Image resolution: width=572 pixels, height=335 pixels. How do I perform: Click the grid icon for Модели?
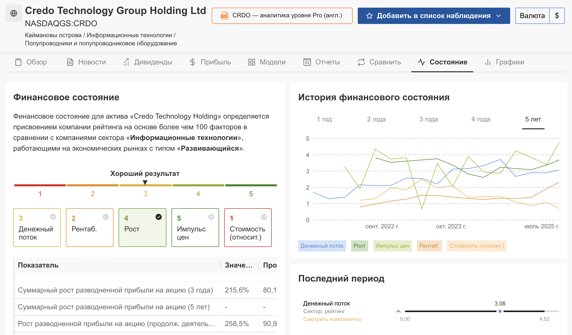pos(252,62)
